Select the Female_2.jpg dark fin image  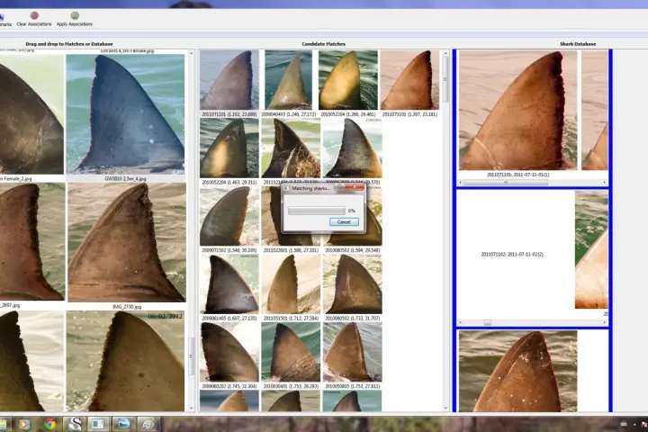click(31, 113)
